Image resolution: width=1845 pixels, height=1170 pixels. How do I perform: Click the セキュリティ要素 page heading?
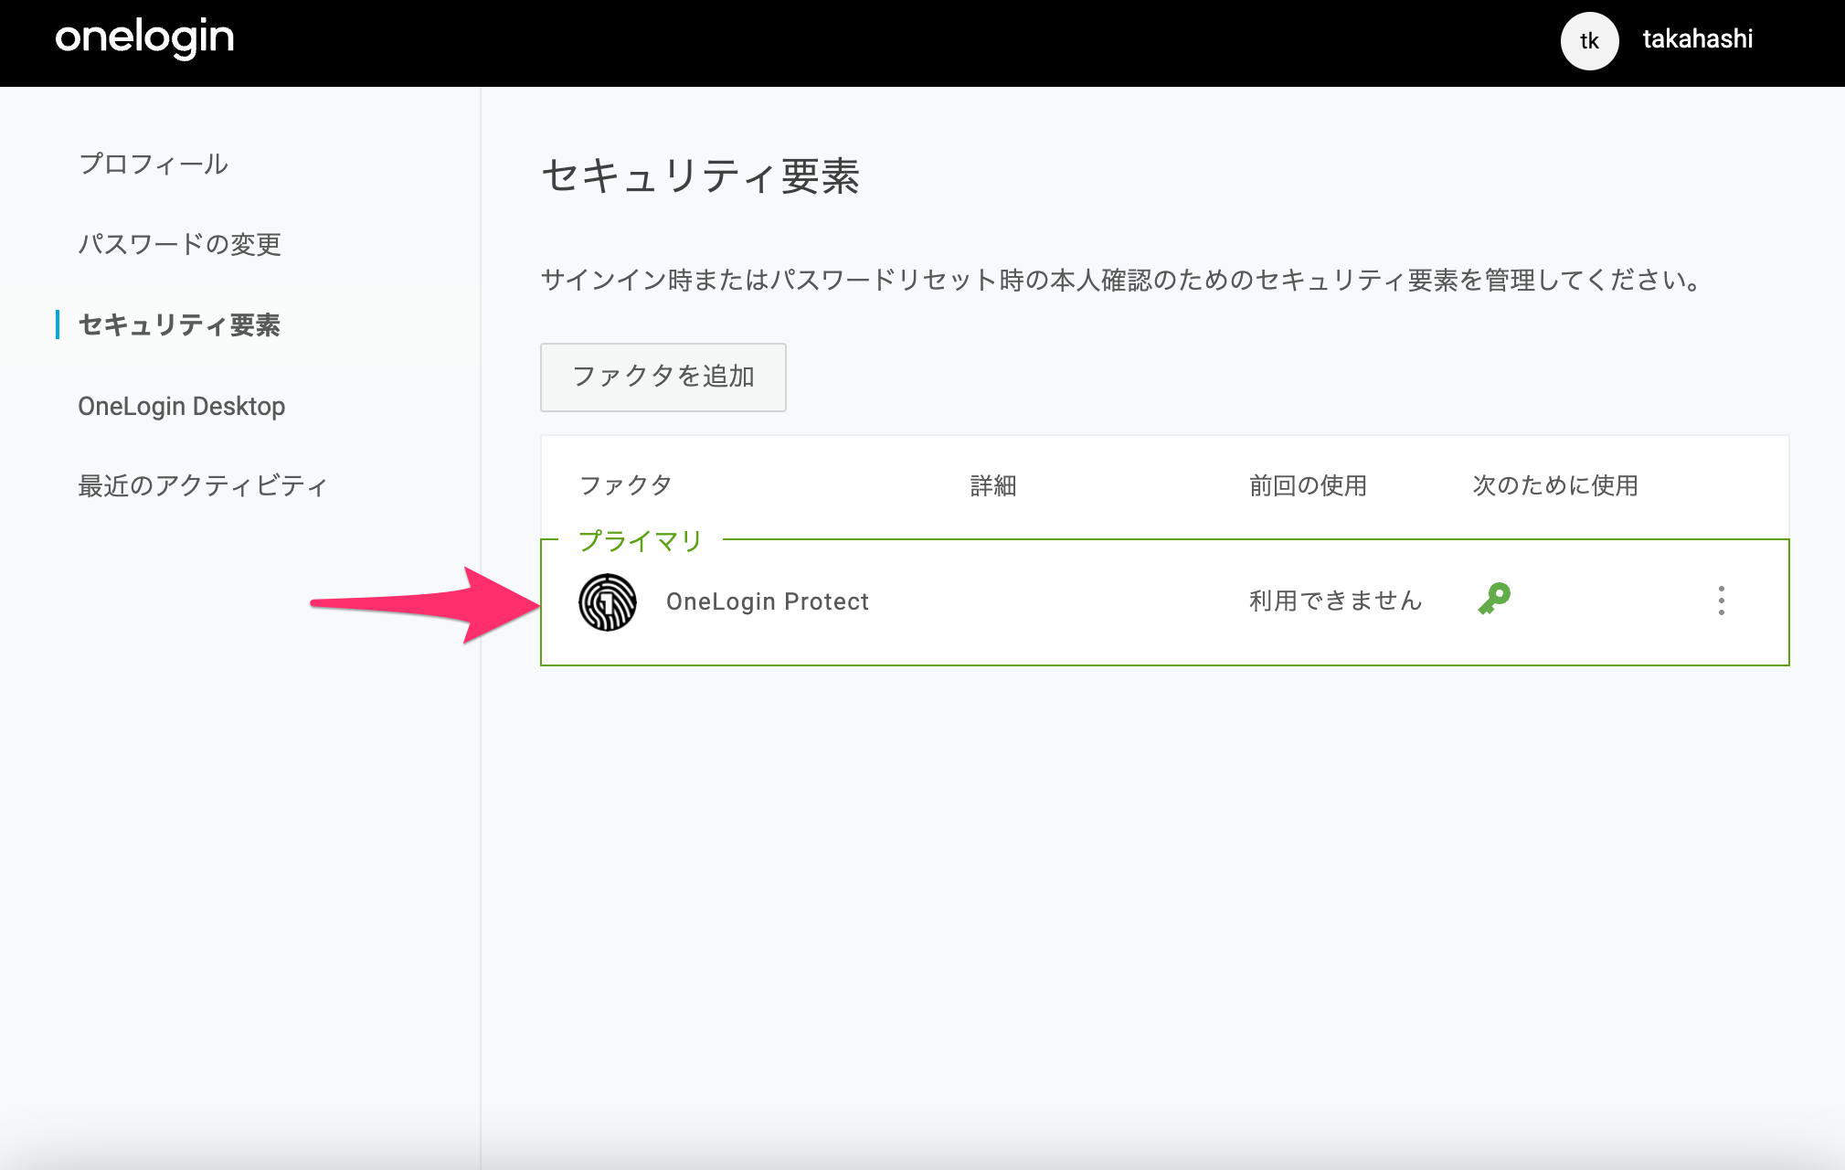pyautogui.click(x=701, y=175)
